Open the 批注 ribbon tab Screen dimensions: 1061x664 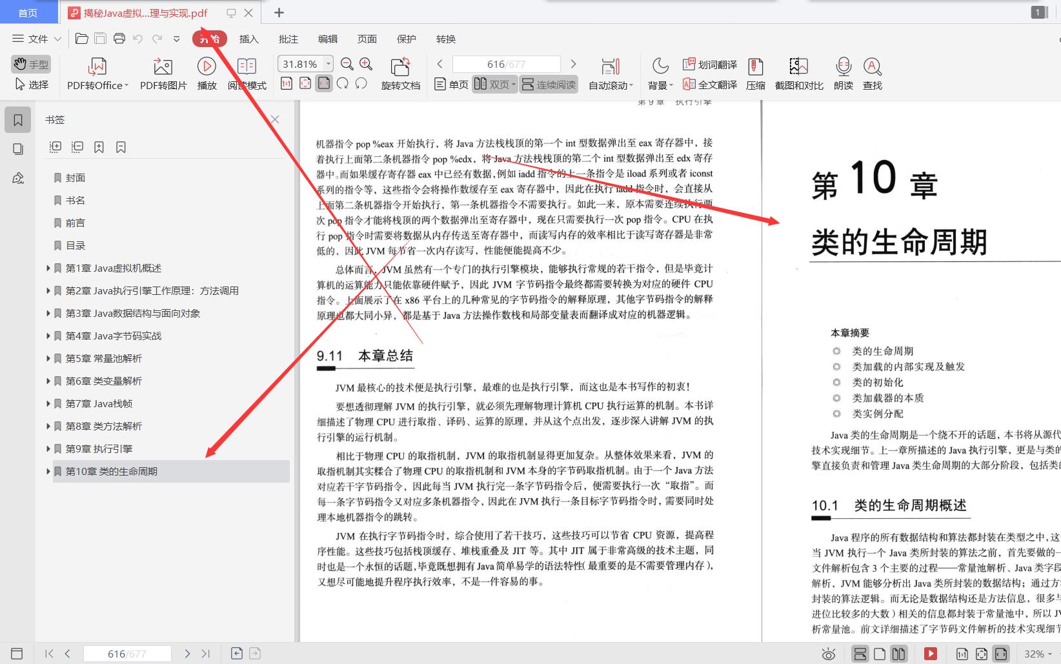pos(288,39)
